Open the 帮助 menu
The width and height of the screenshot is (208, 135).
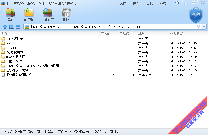click(163, 3)
